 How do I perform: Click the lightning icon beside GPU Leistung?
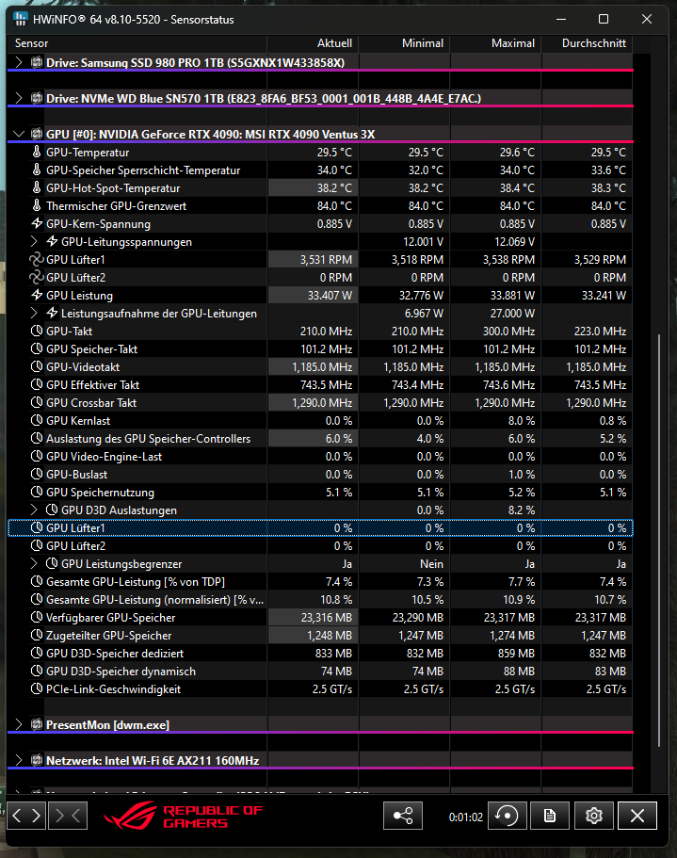click(x=37, y=295)
